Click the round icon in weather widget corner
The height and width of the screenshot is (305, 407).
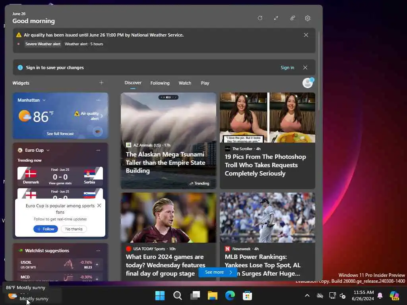tap(98, 132)
